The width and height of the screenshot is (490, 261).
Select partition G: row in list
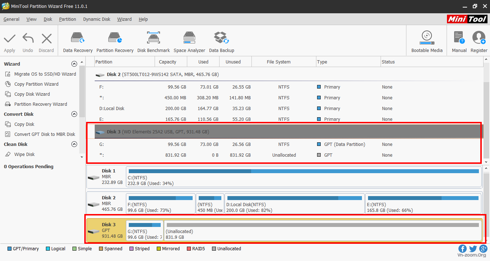pos(289,144)
